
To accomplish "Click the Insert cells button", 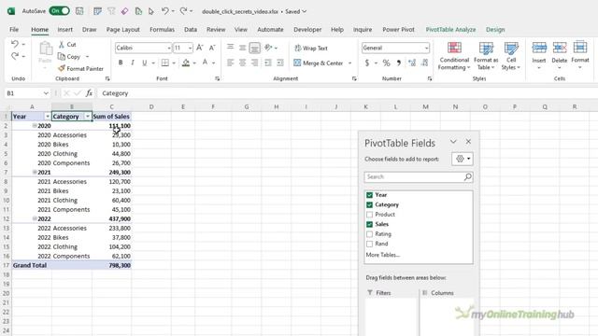I will [539, 55].
